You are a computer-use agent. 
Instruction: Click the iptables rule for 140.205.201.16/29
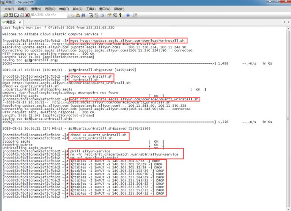pos(116,164)
